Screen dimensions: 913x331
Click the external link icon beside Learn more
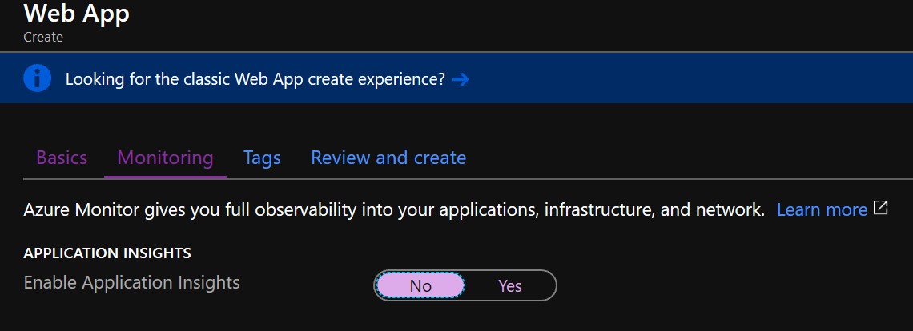point(880,208)
